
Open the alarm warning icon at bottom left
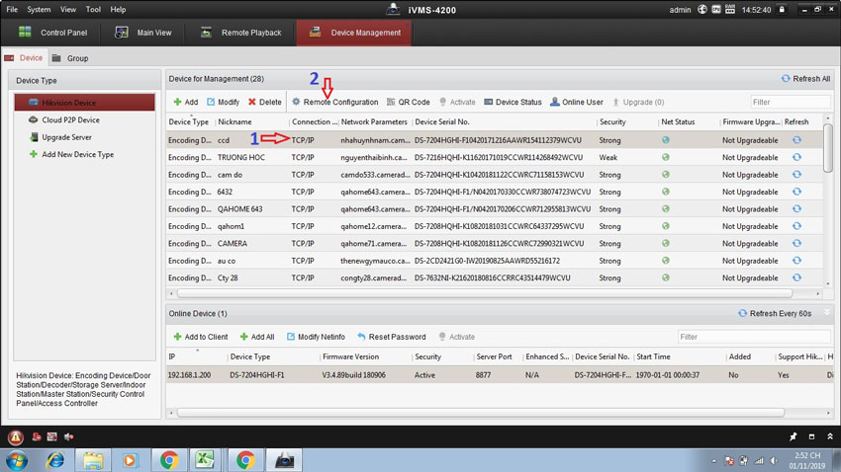(x=16, y=436)
